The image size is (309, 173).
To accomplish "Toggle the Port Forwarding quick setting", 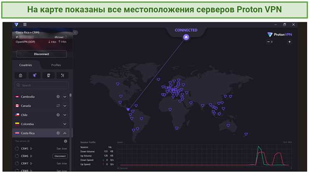I will point(63,76).
